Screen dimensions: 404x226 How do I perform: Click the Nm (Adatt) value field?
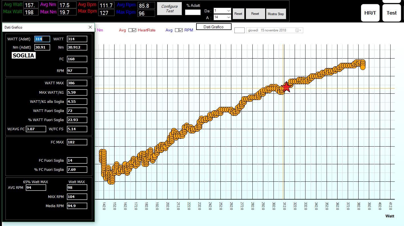point(42,47)
